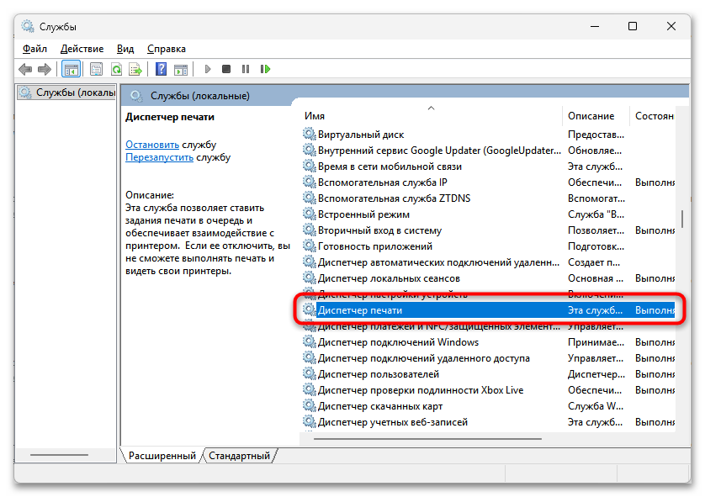
Task: Pause the service with pause icon
Action: (246, 68)
